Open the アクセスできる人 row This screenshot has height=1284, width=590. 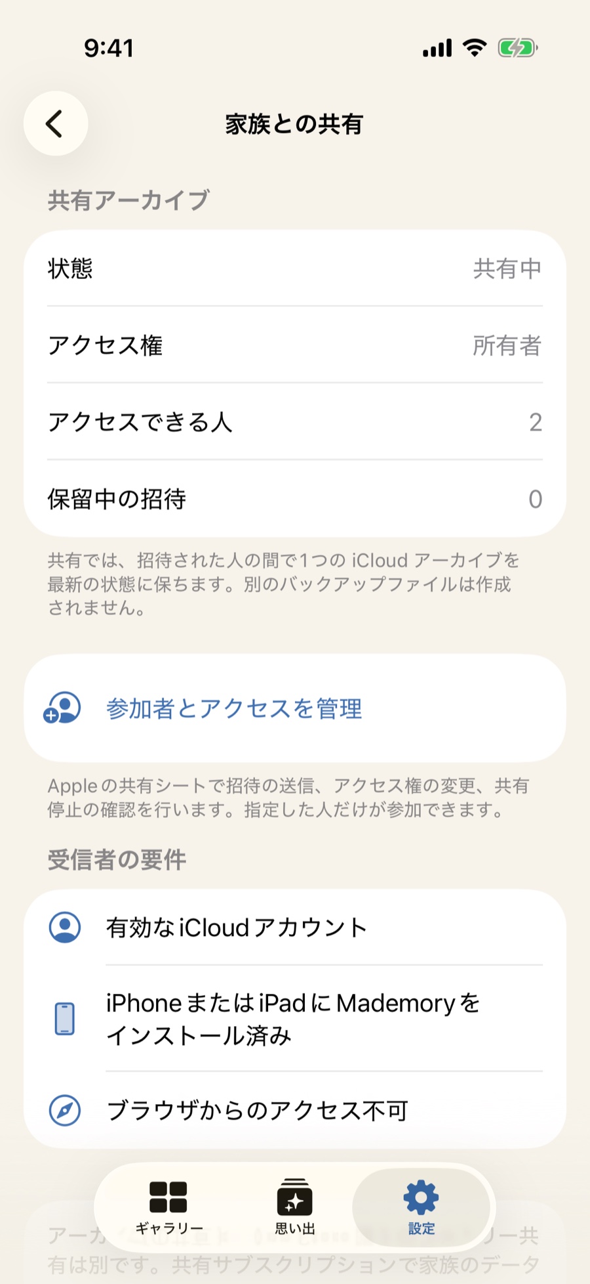tap(295, 421)
